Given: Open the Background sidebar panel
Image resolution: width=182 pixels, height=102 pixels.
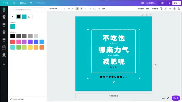Looking at the screenshot, I should [x=4, y=32].
